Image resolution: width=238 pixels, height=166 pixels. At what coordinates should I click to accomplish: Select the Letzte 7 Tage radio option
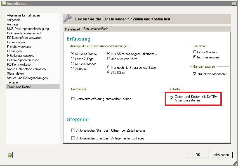72,59
